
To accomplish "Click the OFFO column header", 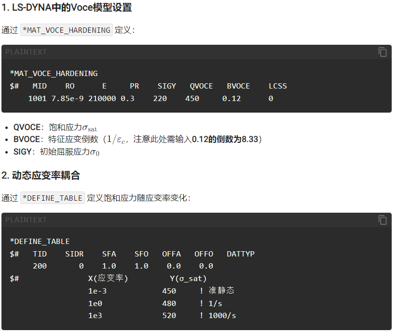I will tap(204, 254).
